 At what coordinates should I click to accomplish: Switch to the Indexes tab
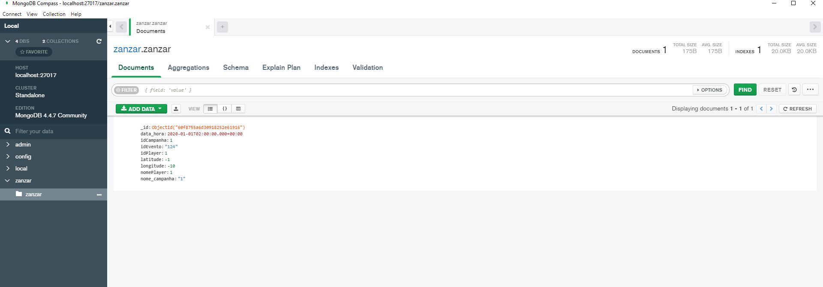326,68
